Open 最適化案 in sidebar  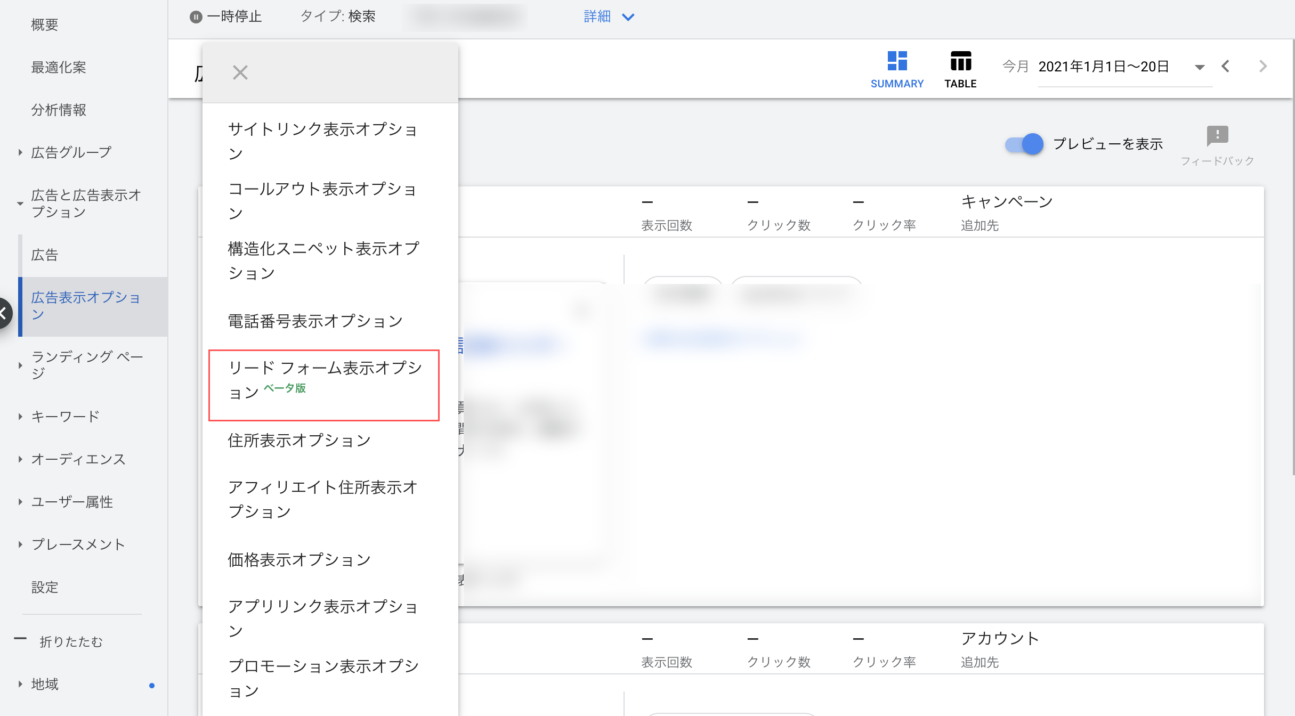(x=59, y=67)
